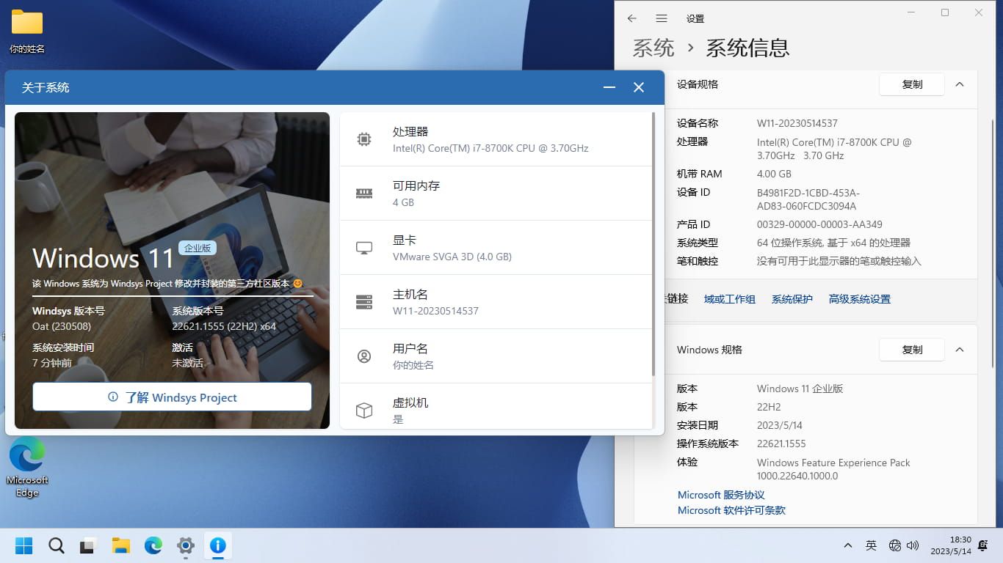Open Microsoft Edge from the taskbar

tap(153, 545)
